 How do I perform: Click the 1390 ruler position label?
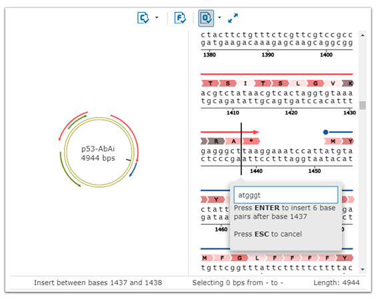click(x=268, y=55)
